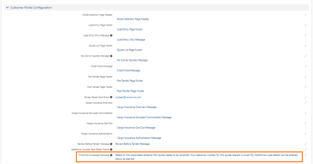This screenshot has width=313, height=164.
Task: Click the Post-Tender Page Footer value
Action: click(x=130, y=91)
